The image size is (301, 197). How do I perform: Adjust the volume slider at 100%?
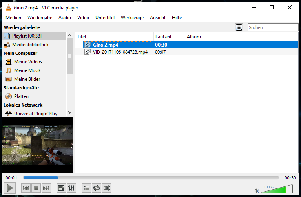tap(277, 189)
